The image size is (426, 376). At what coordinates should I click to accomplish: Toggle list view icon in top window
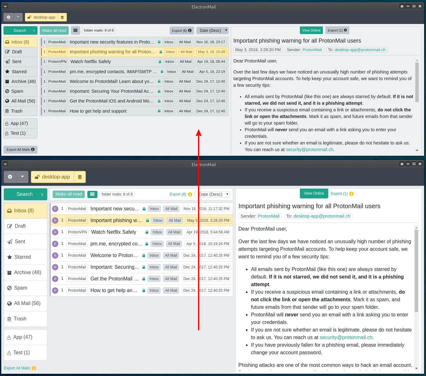[x=75, y=30]
